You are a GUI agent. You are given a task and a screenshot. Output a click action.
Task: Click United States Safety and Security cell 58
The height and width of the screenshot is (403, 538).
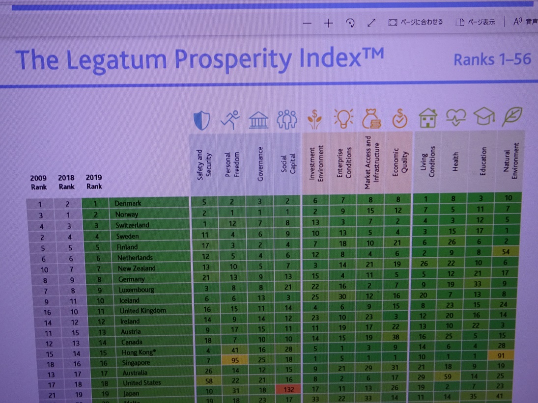coord(209,381)
